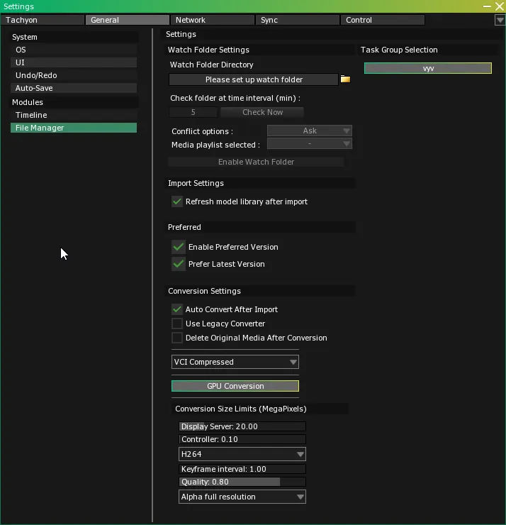Click the System section header
The width and height of the screenshot is (506, 525).
(74, 37)
